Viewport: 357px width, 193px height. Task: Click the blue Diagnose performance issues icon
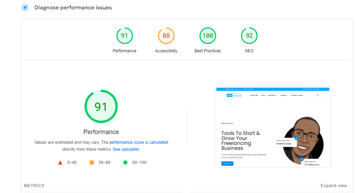click(x=25, y=8)
